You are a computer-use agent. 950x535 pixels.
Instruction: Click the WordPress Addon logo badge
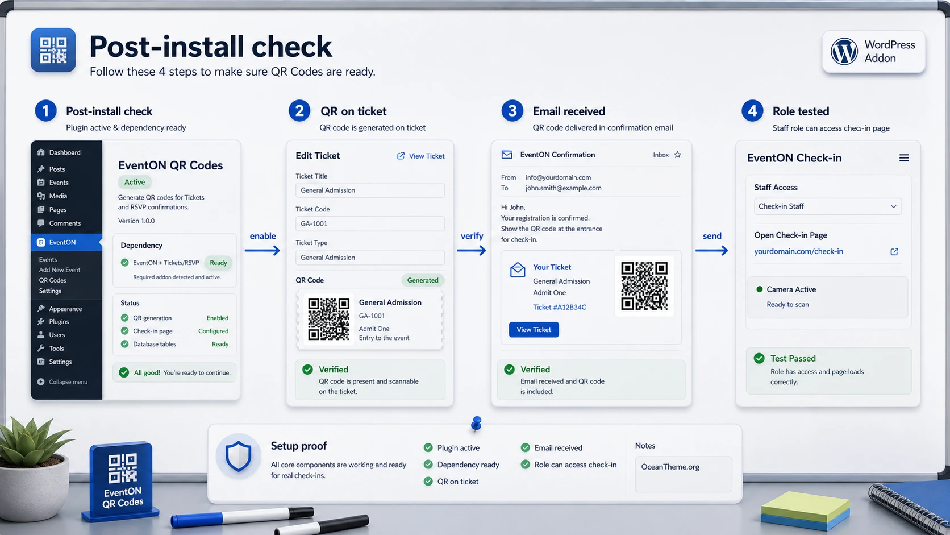pyautogui.click(x=873, y=52)
